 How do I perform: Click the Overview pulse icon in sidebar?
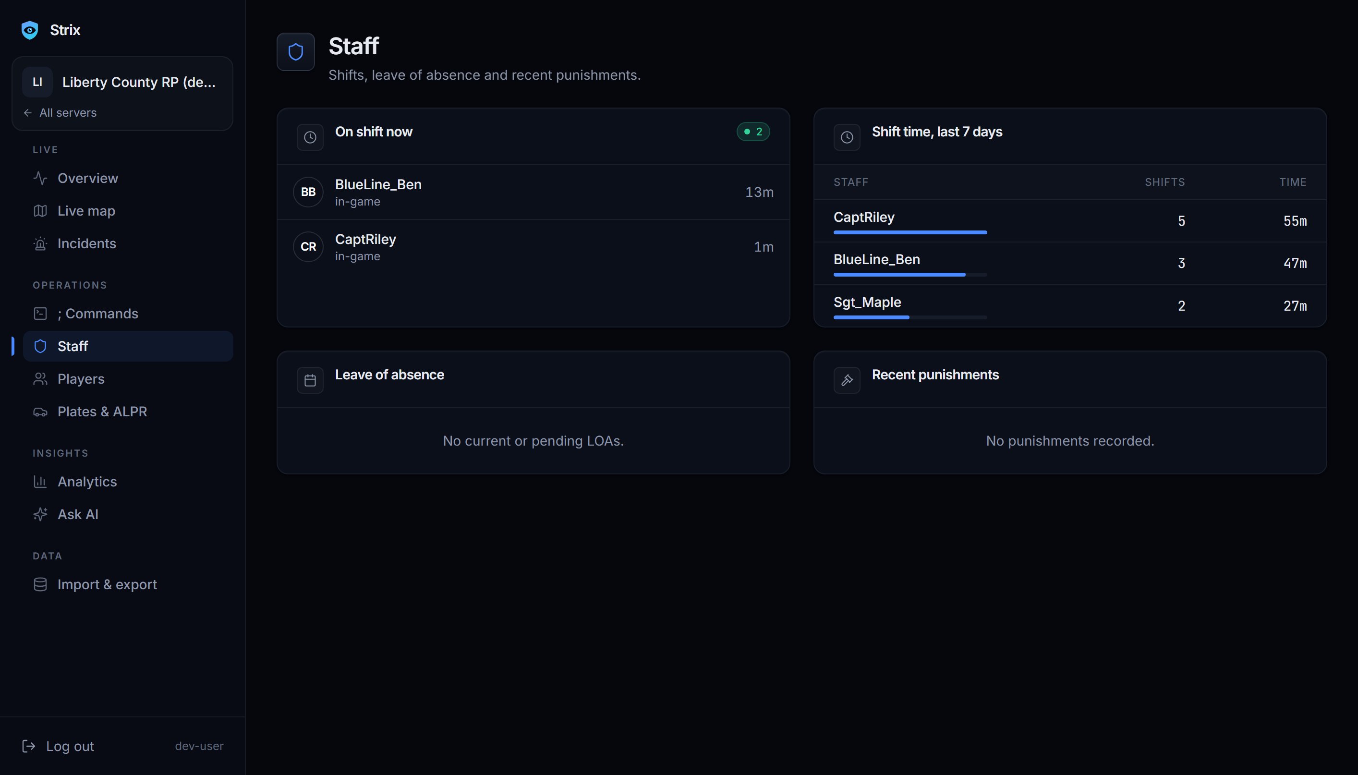click(40, 178)
